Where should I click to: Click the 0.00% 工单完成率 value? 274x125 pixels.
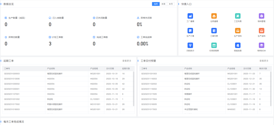click(x=143, y=44)
